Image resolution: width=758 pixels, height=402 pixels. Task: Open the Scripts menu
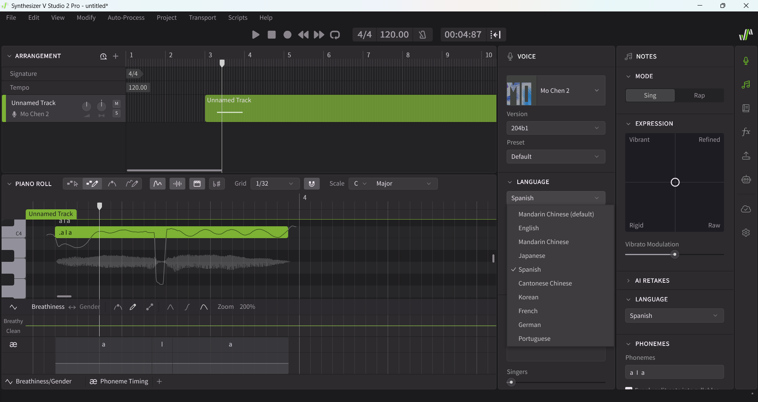[238, 17]
